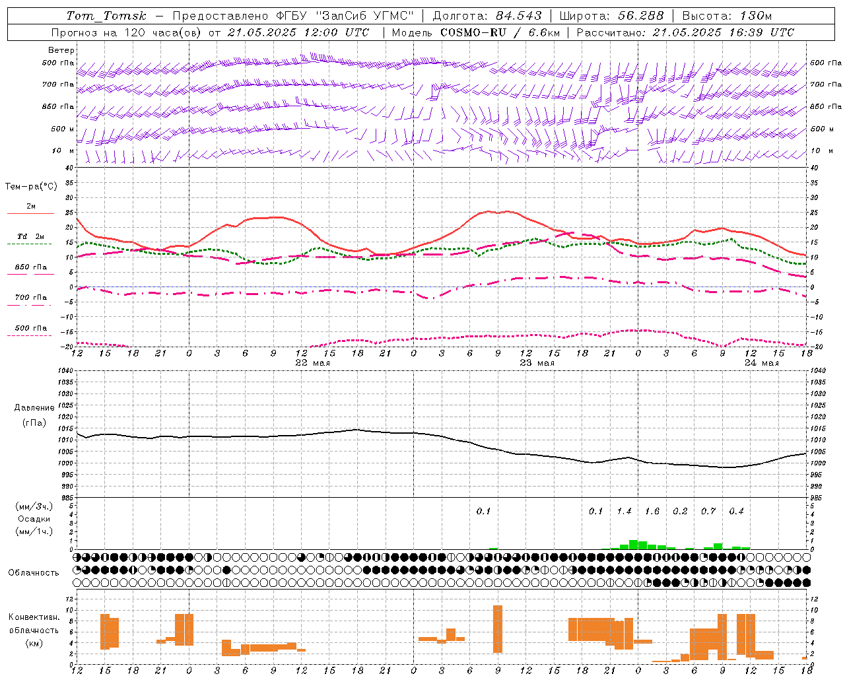Viewport: 845px width, 676px height.
Task: Click the 1.4 precipitation amount value
Action: 624,511
